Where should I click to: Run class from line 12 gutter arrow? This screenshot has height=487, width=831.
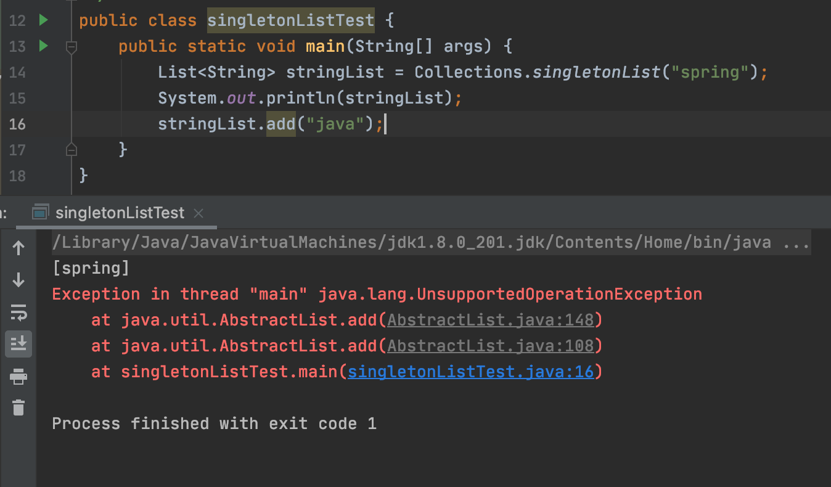pos(43,20)
